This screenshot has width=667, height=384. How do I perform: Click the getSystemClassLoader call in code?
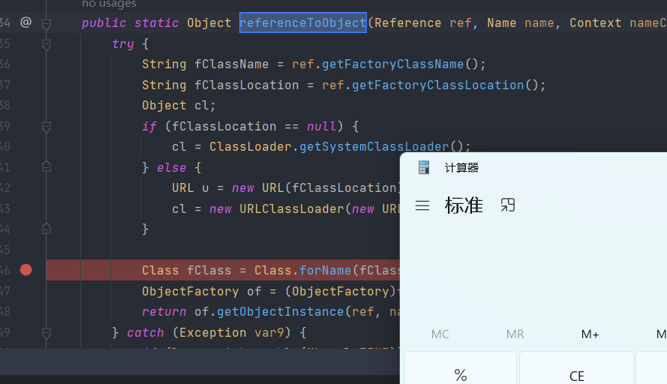[374, 146]
